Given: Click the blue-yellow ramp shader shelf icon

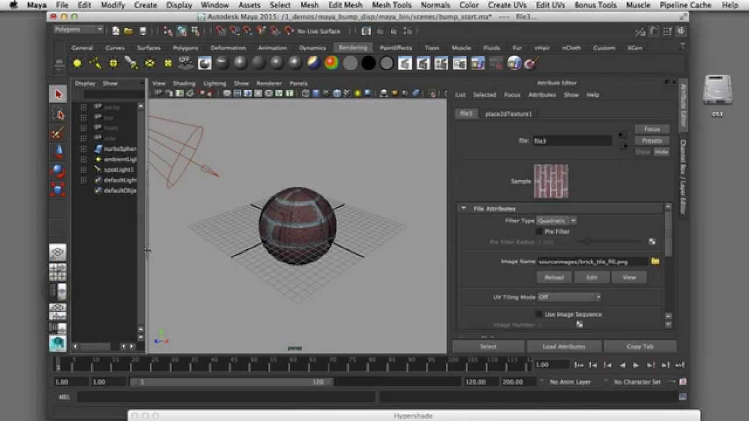Looking at the screenshot, I should click(x=314, y=63).
